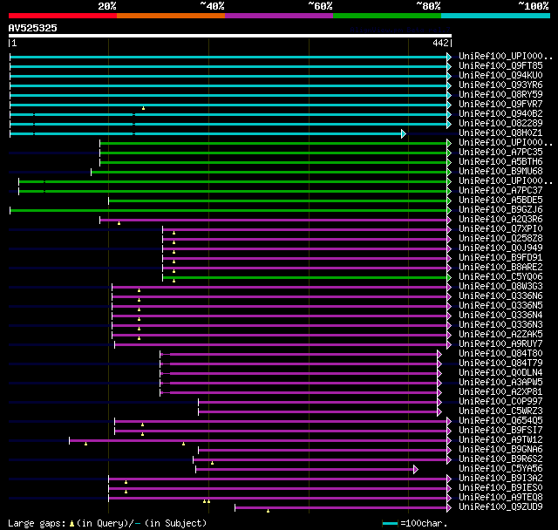Select the UniRef100_B9MU68 label
The image size is (558, 530).
click(x=500, y=172)
